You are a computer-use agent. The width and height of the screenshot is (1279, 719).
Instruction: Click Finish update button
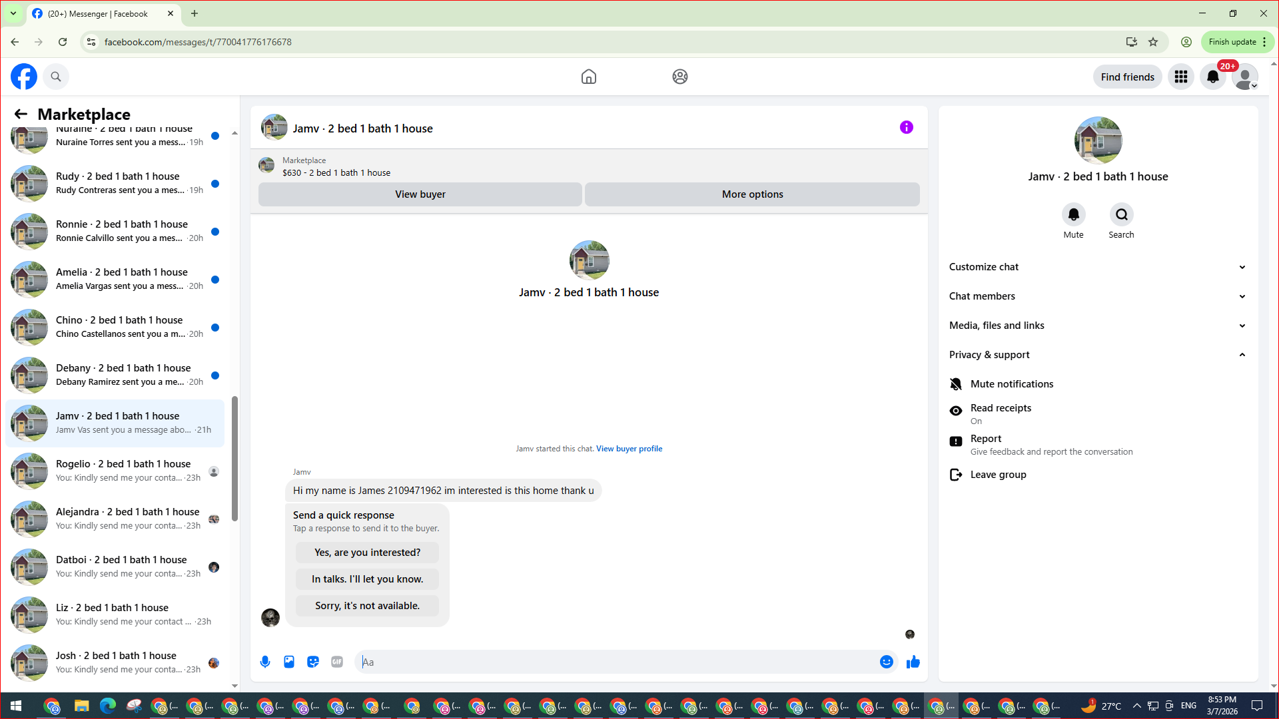pos(1238,42)
